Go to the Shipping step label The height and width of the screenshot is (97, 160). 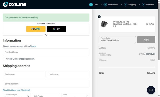click(132, 4)
